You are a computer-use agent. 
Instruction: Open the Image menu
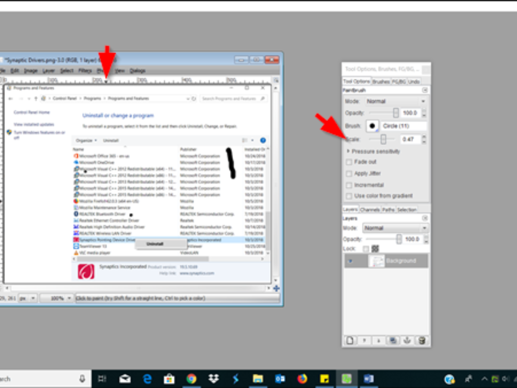pyautogui.click(x=31, y=70)
